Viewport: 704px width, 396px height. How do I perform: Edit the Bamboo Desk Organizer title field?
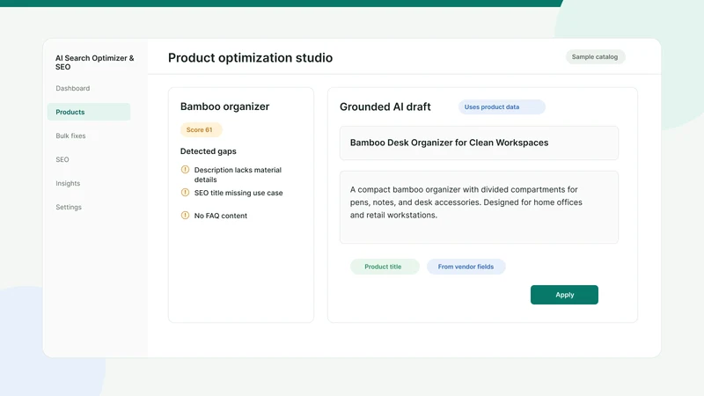479,143
